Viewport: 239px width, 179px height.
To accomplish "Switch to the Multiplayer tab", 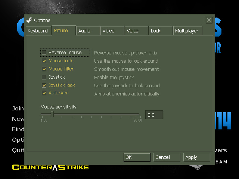I will point(187,31).
